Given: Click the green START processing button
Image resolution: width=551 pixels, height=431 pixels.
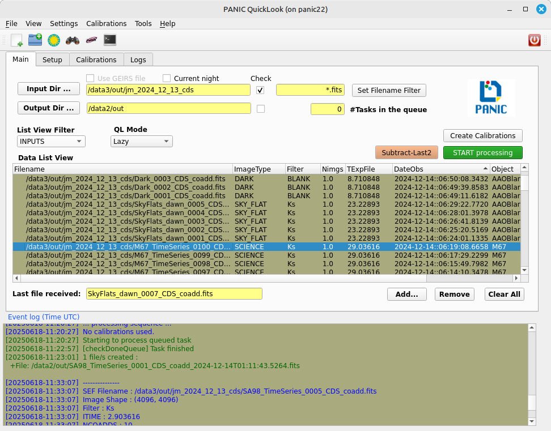Looking at the screenshot, I should pos(483,153).
